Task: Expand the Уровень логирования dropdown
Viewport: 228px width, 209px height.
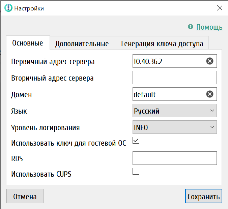Action: click(x=174, y=127)
